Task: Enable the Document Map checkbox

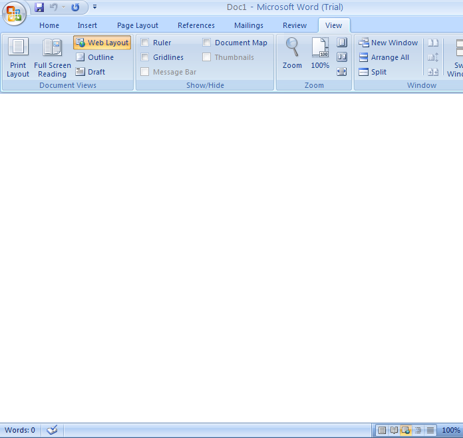Action: (x=207, y=43)
